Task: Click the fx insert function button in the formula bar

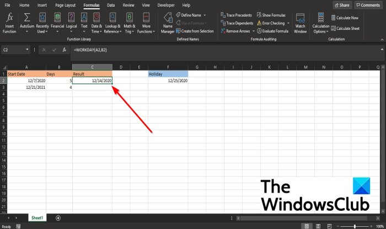Action: (65, 50)
